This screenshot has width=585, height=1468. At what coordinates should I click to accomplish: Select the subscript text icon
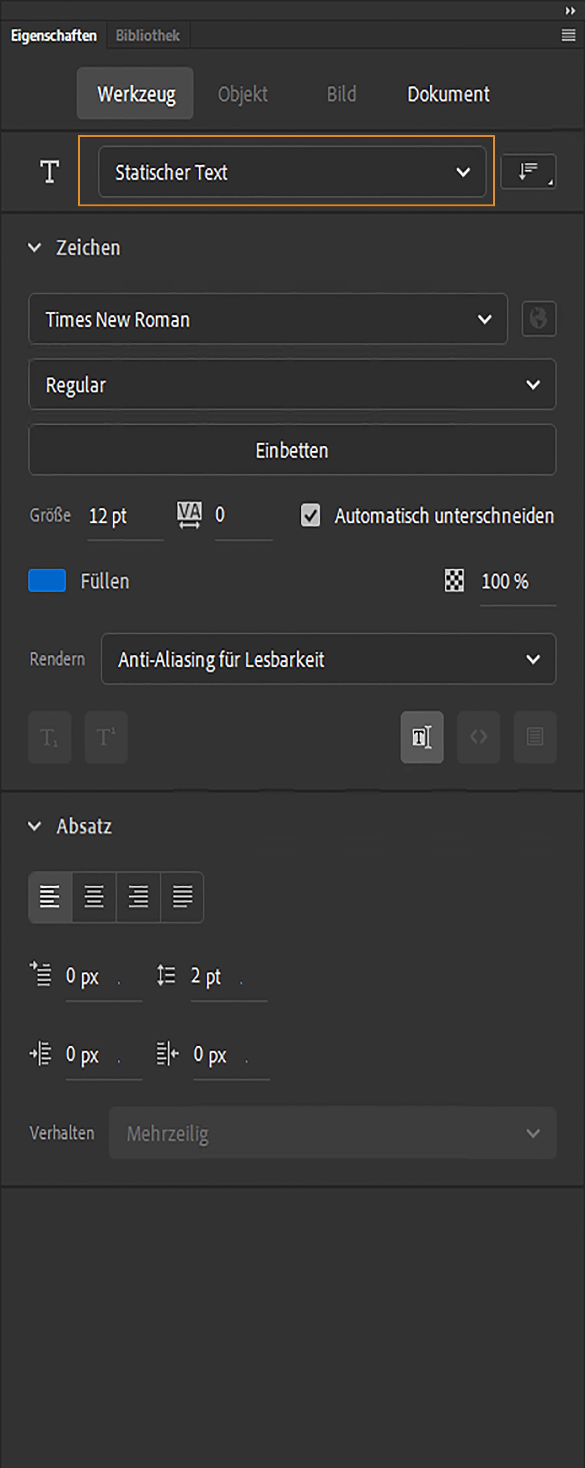(50, 737)
